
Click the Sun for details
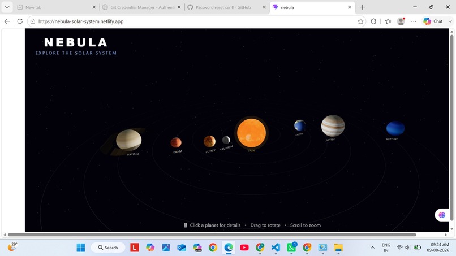(x=252, y=133)
